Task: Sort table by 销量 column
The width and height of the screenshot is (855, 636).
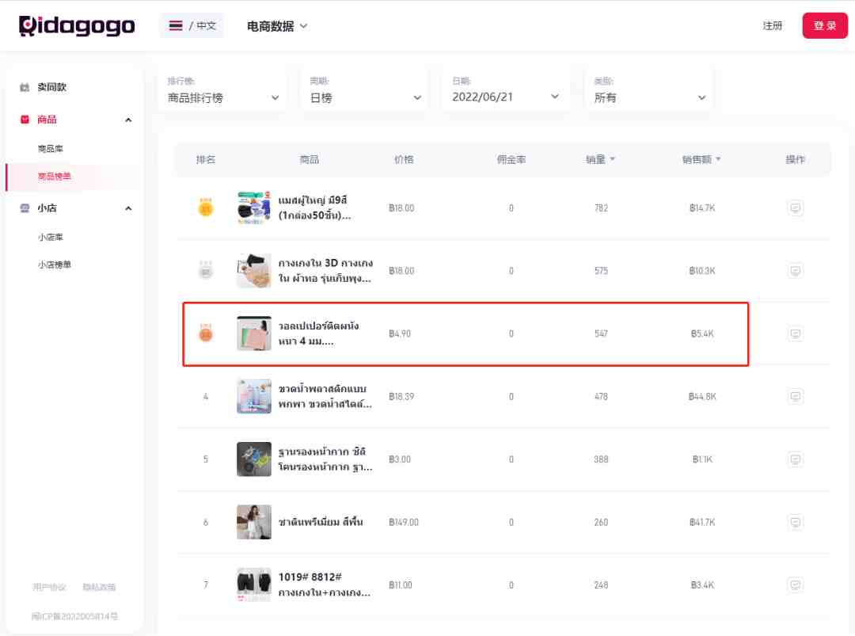Action: click(x=600, y=159)
